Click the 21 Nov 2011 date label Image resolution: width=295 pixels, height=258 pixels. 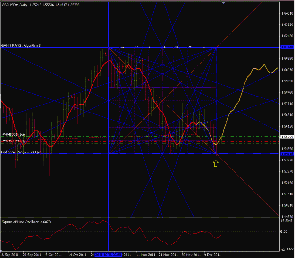click(169, 255)
